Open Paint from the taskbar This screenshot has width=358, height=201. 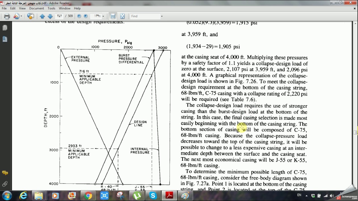tap(185, 196)
